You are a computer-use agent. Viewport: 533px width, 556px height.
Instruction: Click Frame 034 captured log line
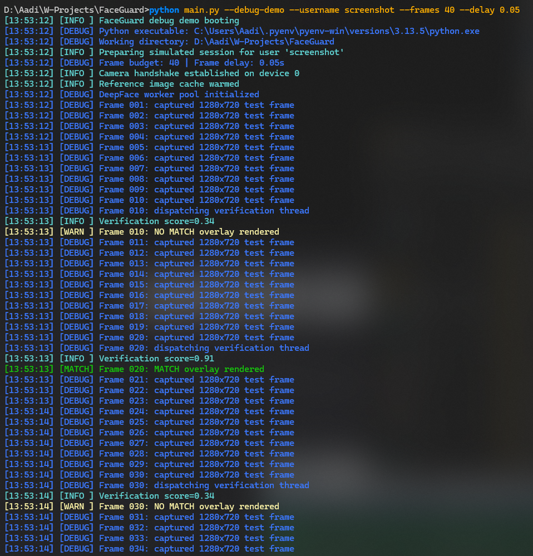149,549
